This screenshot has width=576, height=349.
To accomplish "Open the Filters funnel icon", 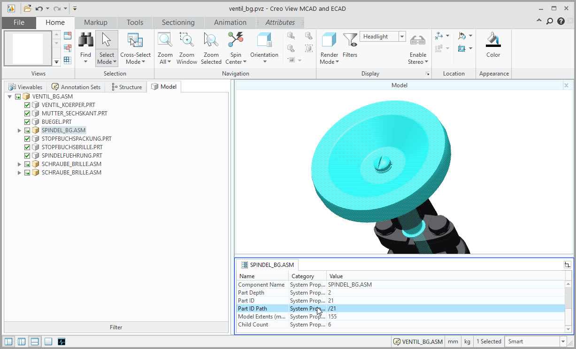I will click(350, 41).
